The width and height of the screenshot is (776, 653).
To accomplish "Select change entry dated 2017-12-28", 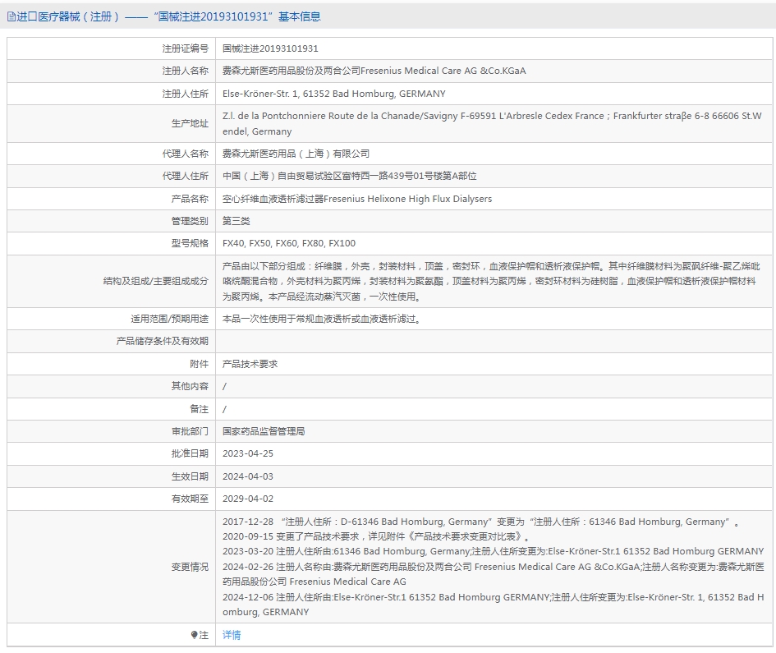I will (481, 522).
